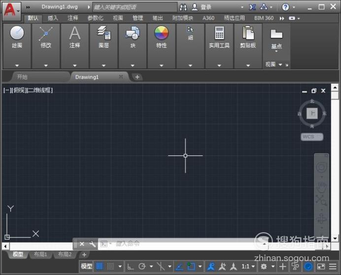Toggle snap mode dots icon
Viewport: 341px width, 275px height.
(111, 266)
